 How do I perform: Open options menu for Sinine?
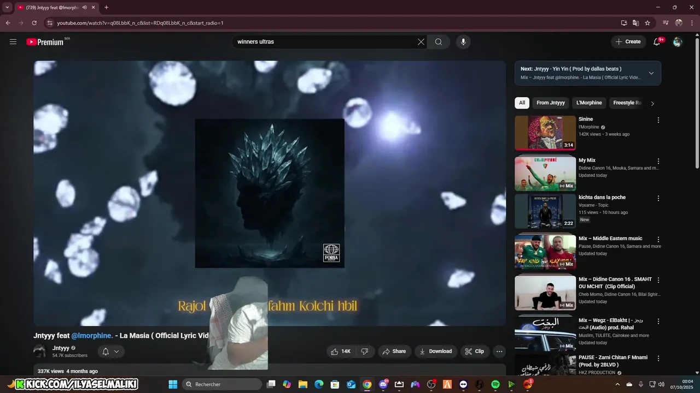point(658,120)
